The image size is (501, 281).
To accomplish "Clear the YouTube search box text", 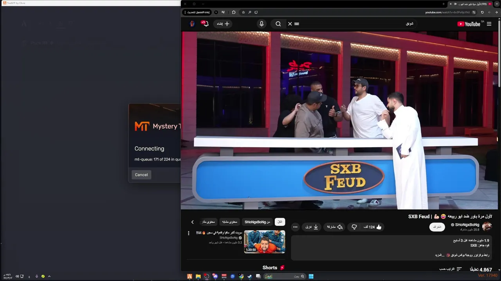I will click(290, 24).
